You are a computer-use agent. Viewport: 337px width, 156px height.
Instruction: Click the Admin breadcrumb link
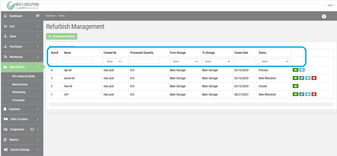coord(62,16)
